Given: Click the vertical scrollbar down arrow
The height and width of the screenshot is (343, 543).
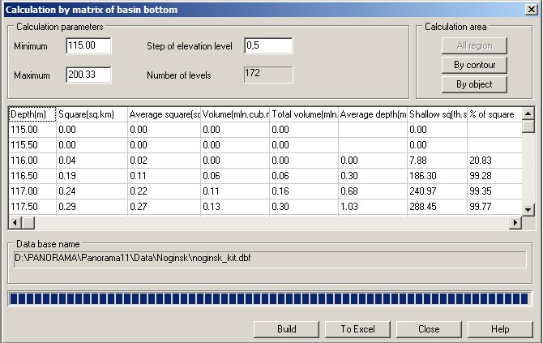Looking at the screenshot, I should point(528,208).
